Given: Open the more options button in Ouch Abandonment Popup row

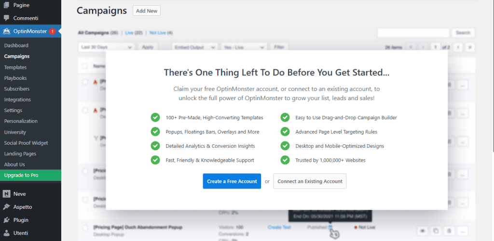Looking at the screenshot, I should tap(463, 231).
